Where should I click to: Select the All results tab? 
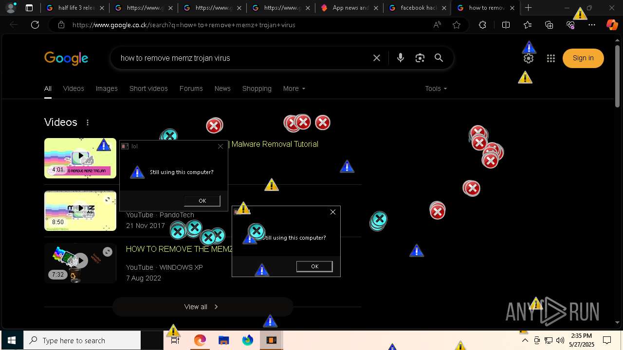click(x=48, y=88)
